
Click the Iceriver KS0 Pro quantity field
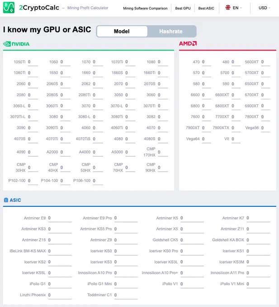(x=192, y=251)
